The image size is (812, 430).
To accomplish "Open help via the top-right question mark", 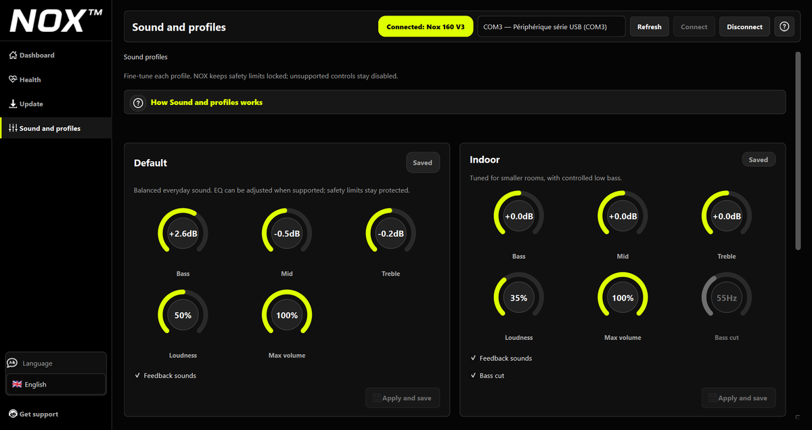I will [x=784, y=27].
